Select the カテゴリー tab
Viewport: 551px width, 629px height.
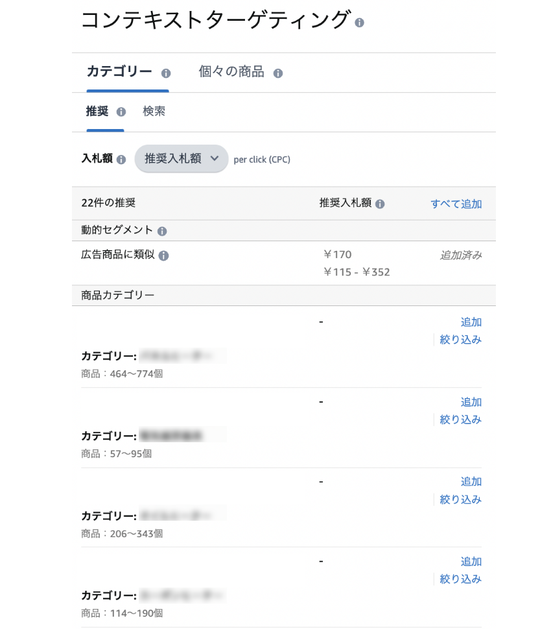(x=119, y=72)
